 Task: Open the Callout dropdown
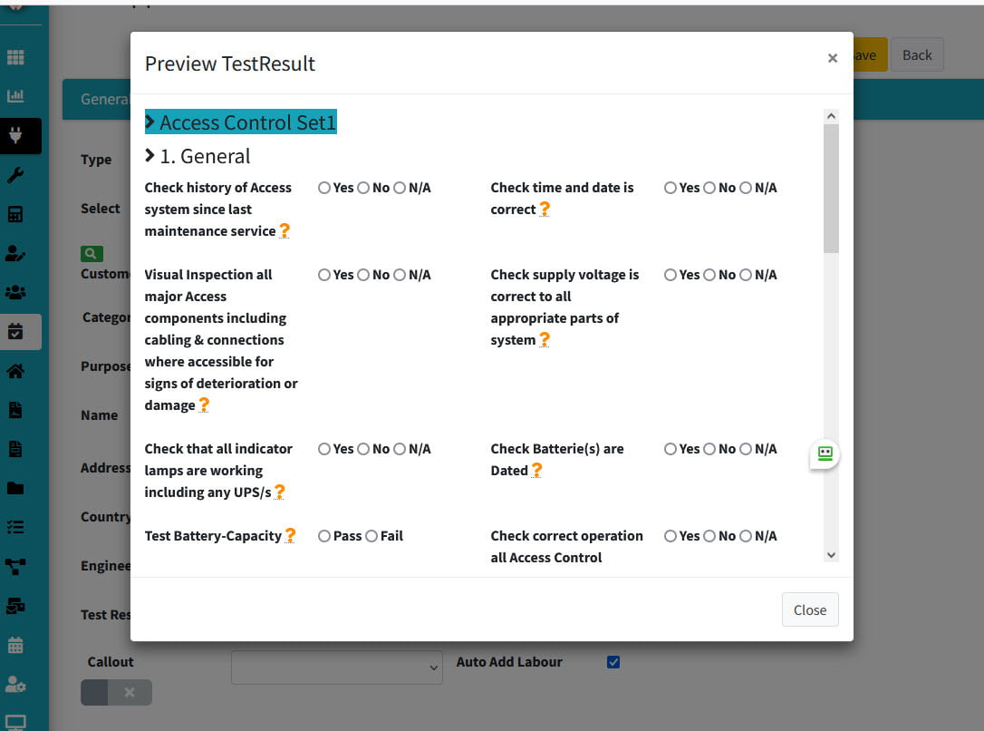pyautogui.click(x=336, y=668)
